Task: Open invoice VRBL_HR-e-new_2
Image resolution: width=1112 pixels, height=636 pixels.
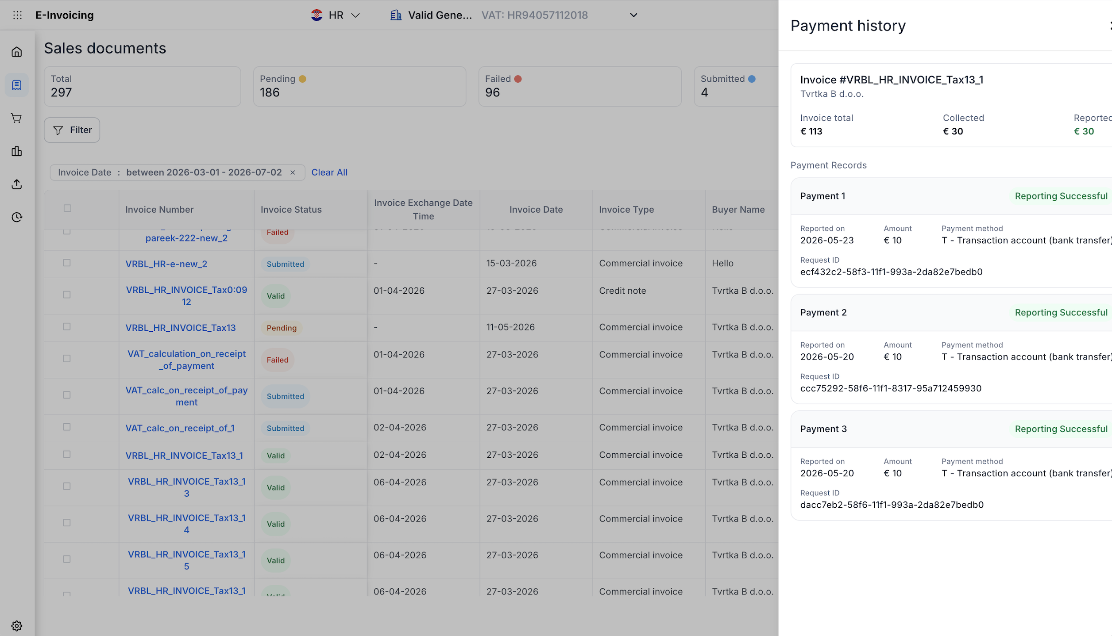Action: tap(166, 264)
